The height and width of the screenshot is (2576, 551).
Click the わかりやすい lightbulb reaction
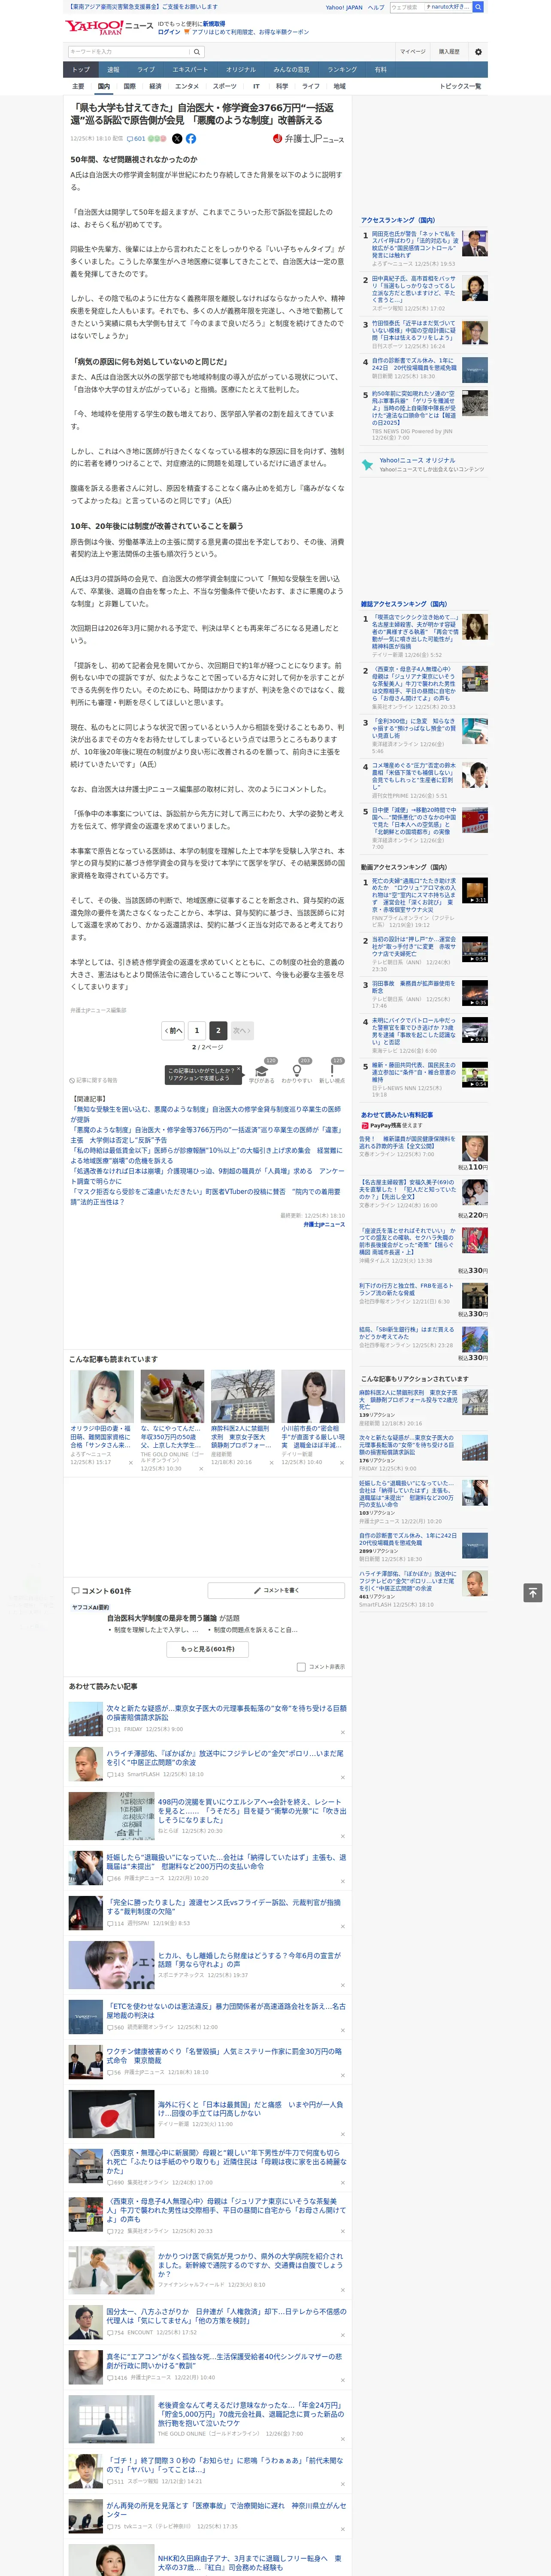[296, 1072]
